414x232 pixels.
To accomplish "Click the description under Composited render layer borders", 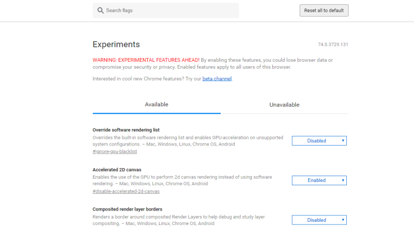I will pos(179,220).
